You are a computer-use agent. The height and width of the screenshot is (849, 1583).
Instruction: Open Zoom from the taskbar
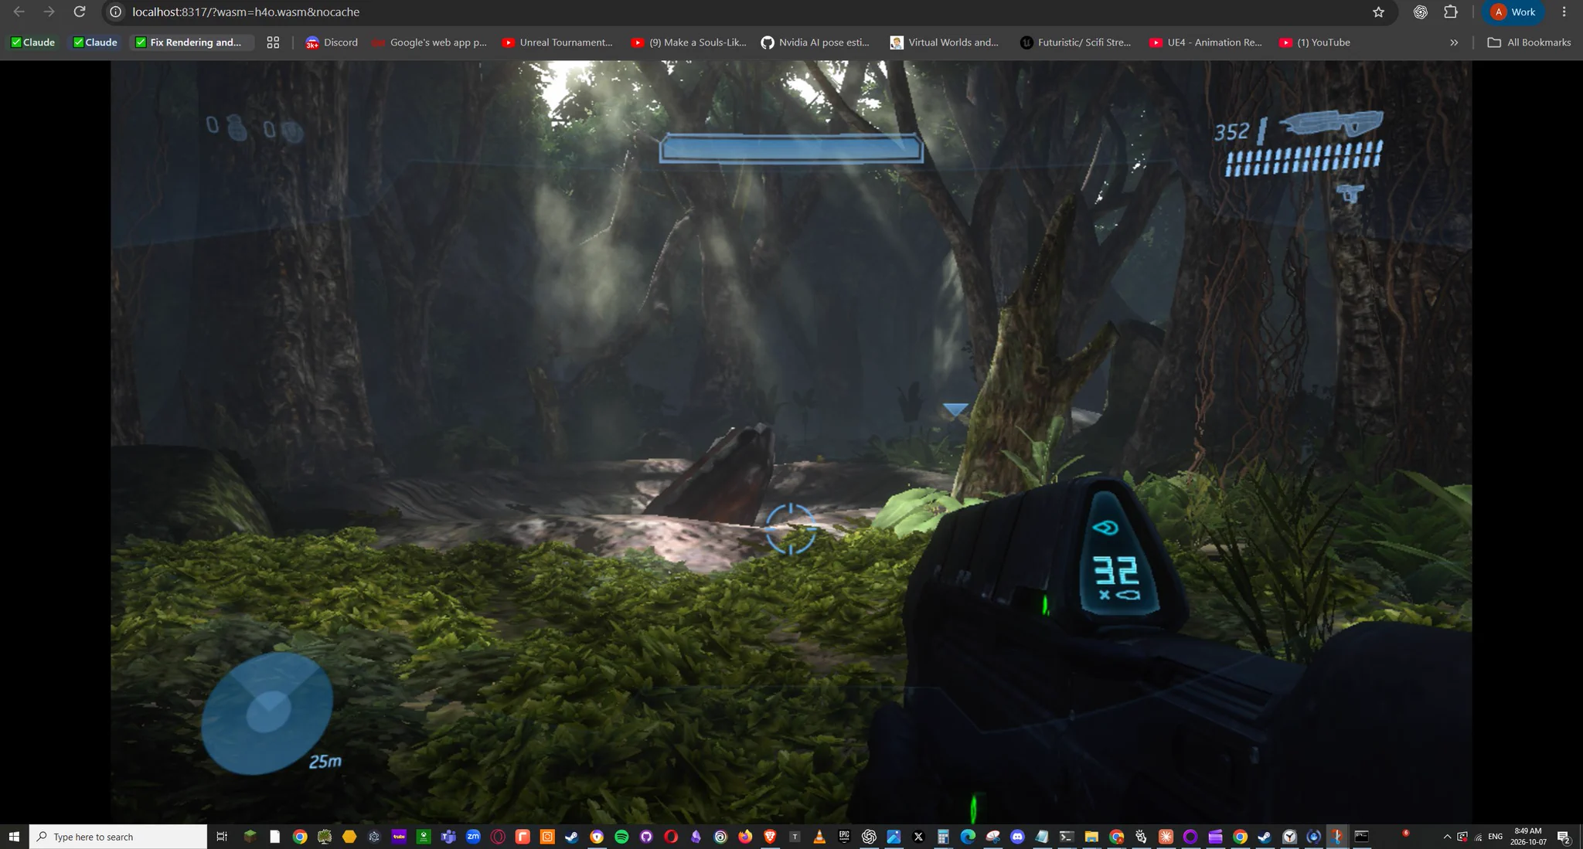[473, 837]
